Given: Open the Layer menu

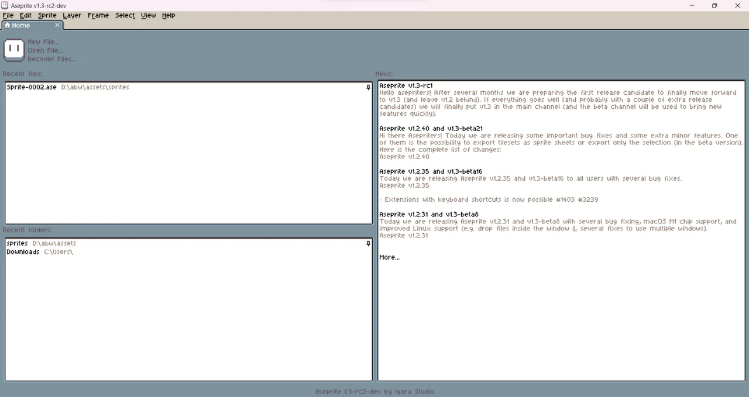Looking at the screenshot, I should pos(72,15).
